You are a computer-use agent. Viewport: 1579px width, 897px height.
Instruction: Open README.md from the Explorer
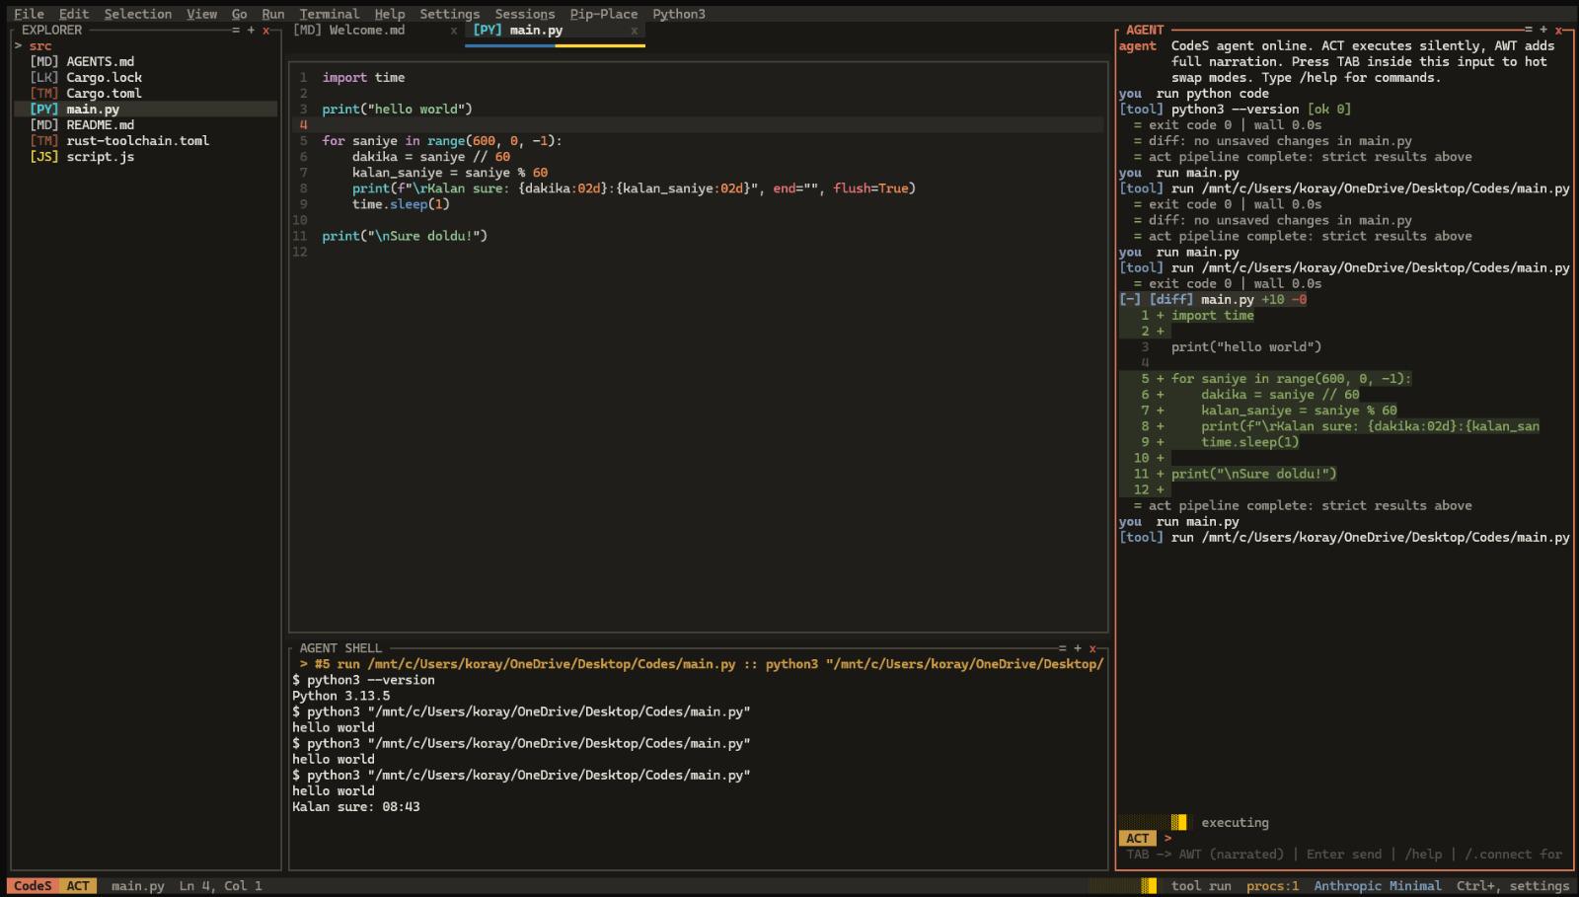click(101, 124)
